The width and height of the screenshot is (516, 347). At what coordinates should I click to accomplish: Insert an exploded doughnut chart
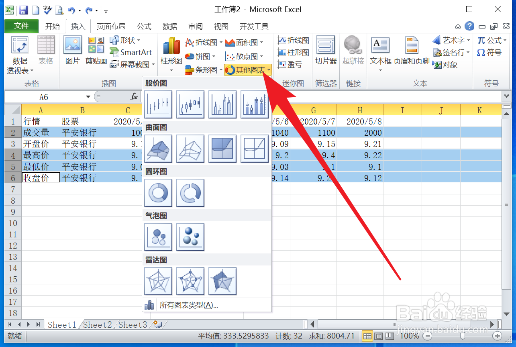[x=190, y=193]
